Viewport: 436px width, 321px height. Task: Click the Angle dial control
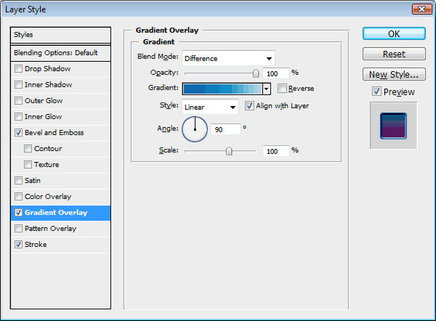click(x=195, y=129)
